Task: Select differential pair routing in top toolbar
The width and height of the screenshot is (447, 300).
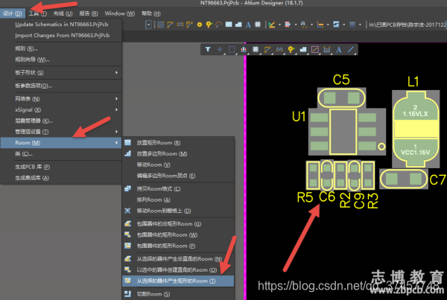Action: [189, 25]
